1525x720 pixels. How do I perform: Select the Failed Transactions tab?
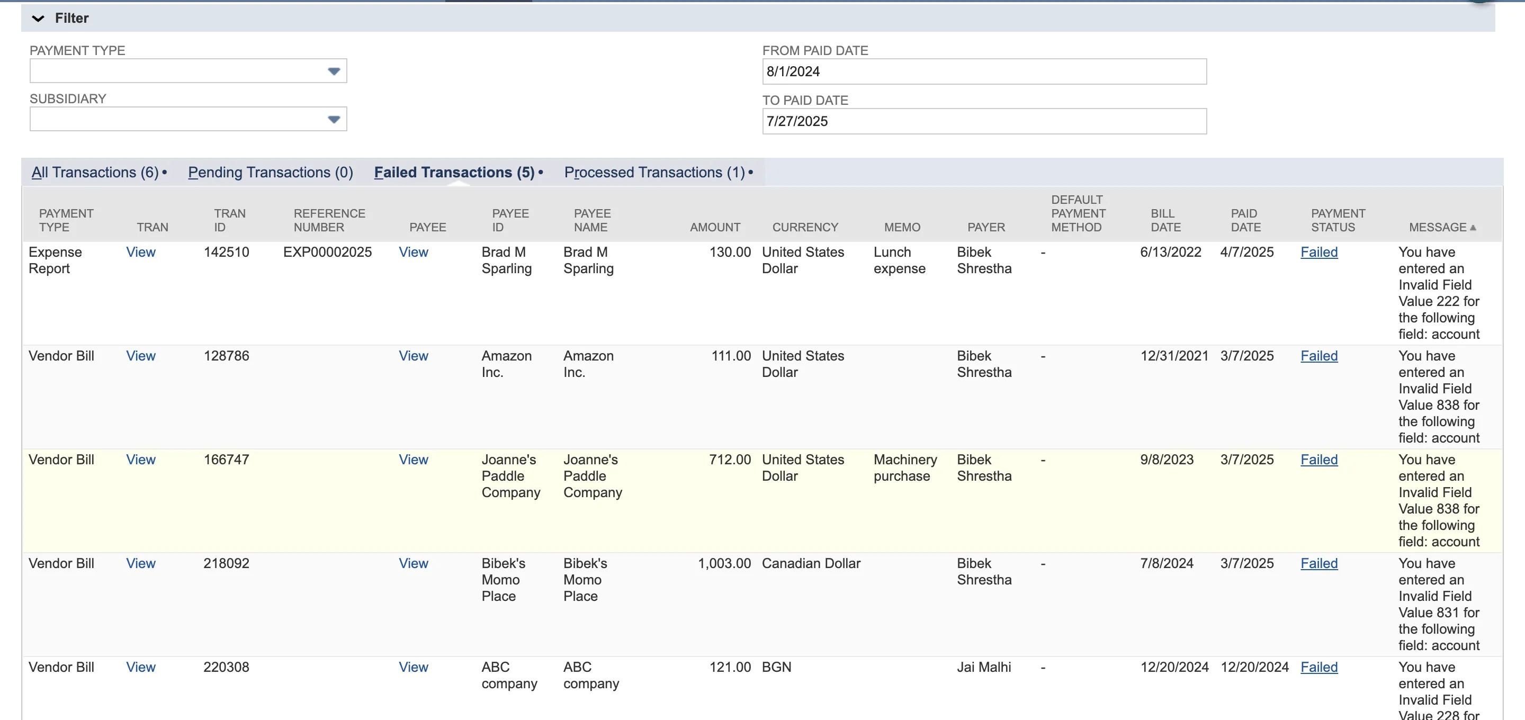[x=454, y=172]
